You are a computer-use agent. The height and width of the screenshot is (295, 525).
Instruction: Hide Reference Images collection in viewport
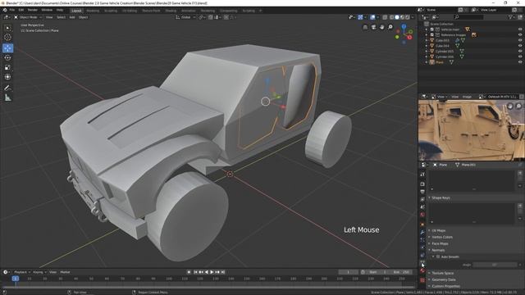pyautogui.click(x=520, y=34)
